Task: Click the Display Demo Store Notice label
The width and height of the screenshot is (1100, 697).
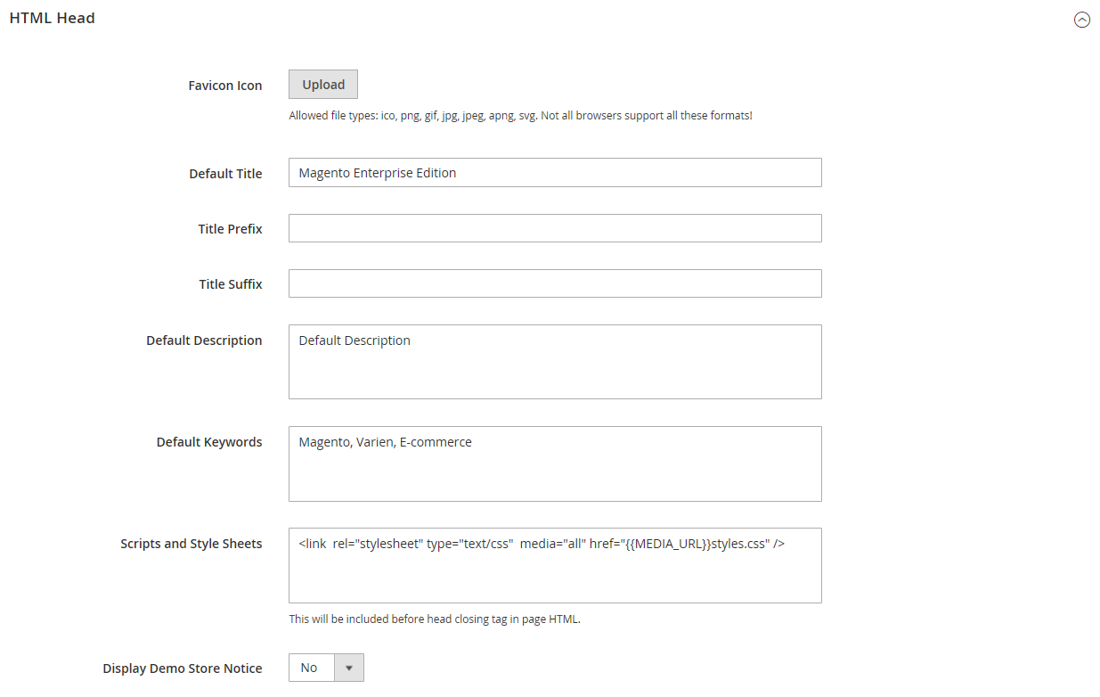Action: (x=183, y=668)
